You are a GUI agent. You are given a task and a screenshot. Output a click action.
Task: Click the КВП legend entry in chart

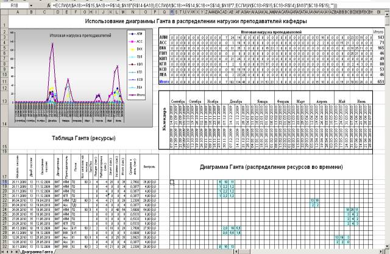[136, 64]
